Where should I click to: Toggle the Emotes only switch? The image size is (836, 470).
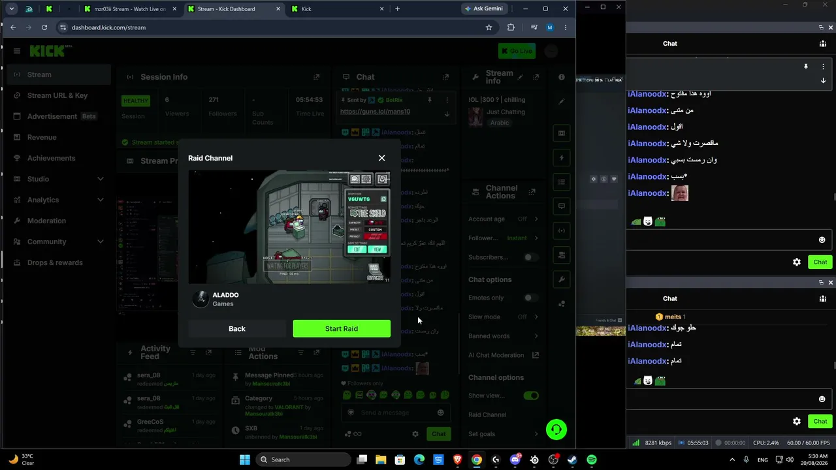tap(530, 298)
